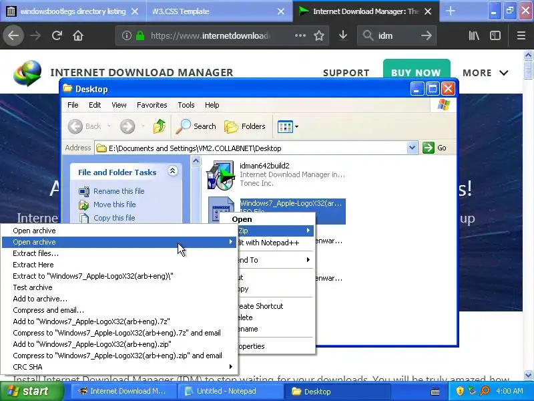Open the Explorer Favorites menu
The image size is (534, 401).
coord(152,105)
